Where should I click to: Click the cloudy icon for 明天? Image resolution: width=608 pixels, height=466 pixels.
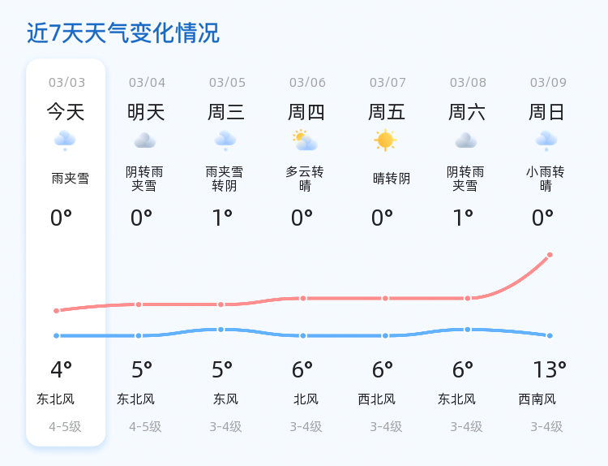145,140
